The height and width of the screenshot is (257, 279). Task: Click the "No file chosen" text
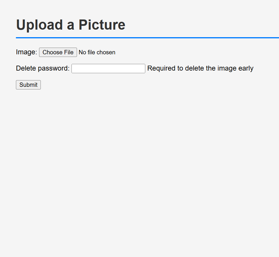pyautogui.click(x=97, y=52)
